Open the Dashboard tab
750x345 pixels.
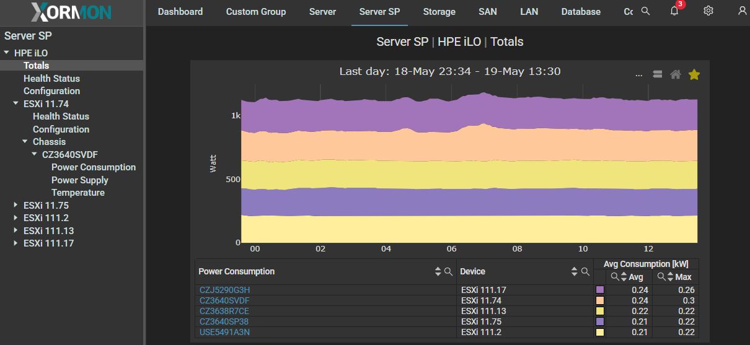[x=180, y=12]
